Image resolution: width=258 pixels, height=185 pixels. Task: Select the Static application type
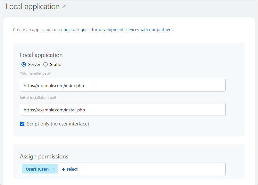[x=46, y=64]
